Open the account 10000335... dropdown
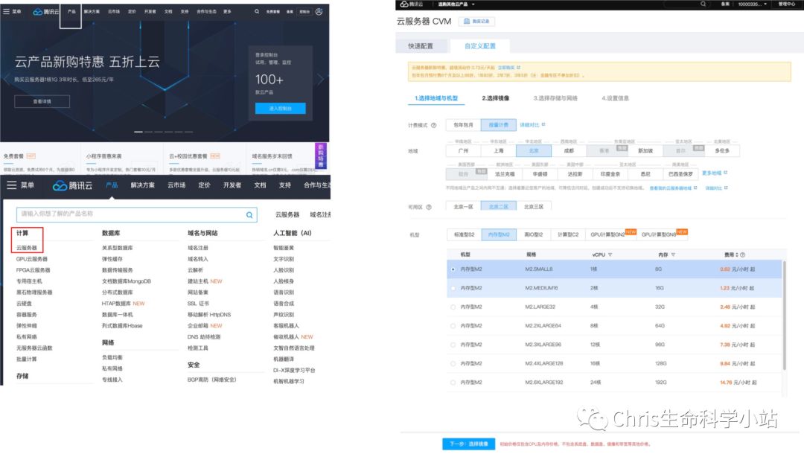The image size is (804, 454). [752, 4]
